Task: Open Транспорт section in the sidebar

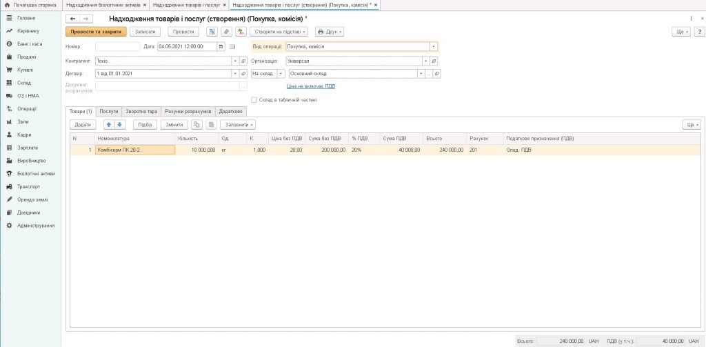Action: point(28,186)
